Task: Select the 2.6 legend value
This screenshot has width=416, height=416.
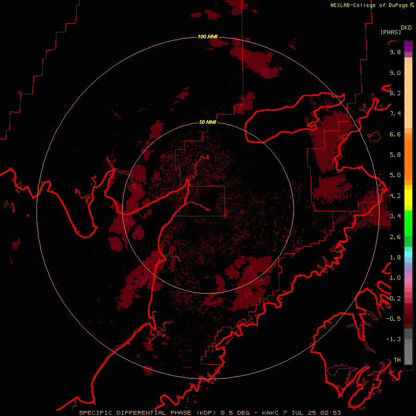Action: click(395, 237)
